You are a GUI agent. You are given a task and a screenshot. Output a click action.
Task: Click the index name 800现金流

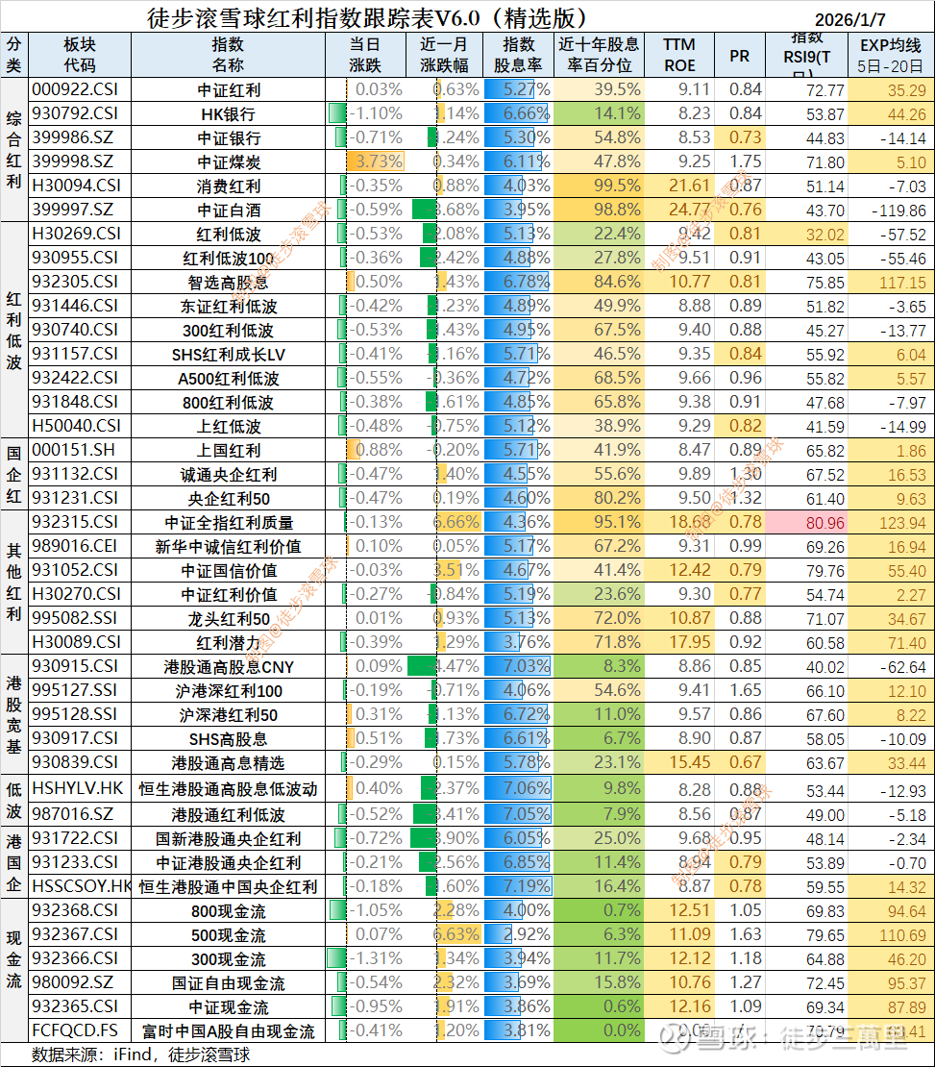pyautogui.click(x=228, y=911)
